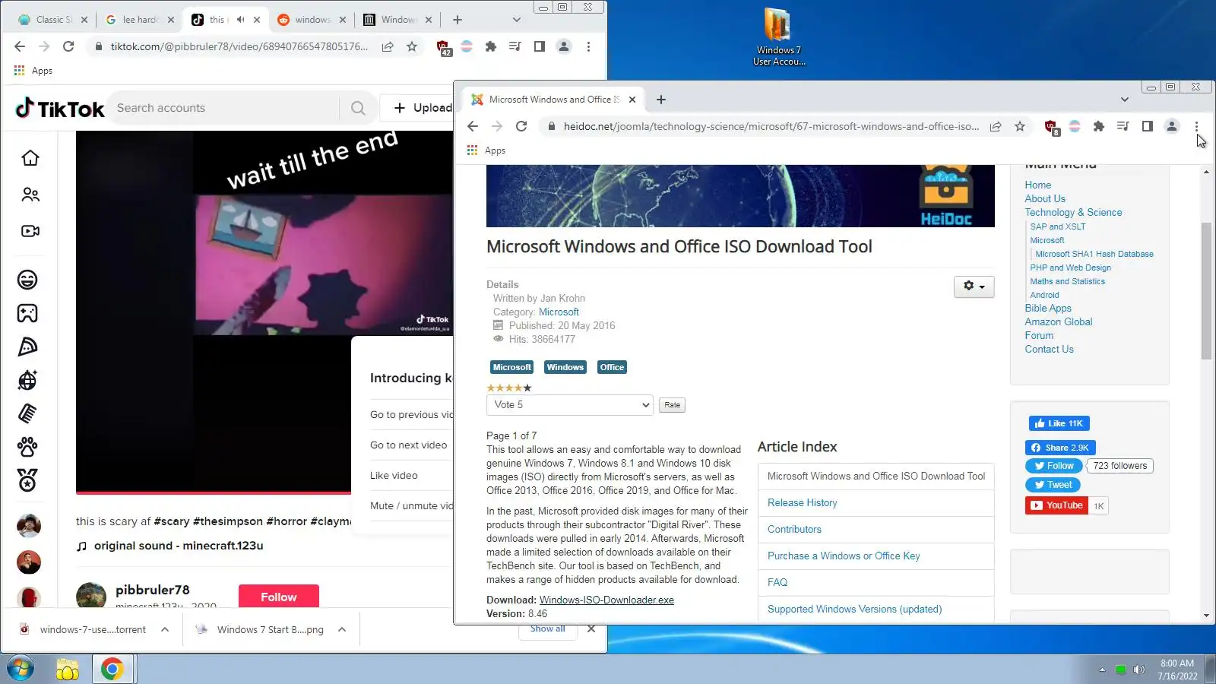The width and height of the screenshot is (1216, 684).
Task: Open the Windows 7 User Accou... desktop icon
Action: pyautogui.click(x=778, y=37)
